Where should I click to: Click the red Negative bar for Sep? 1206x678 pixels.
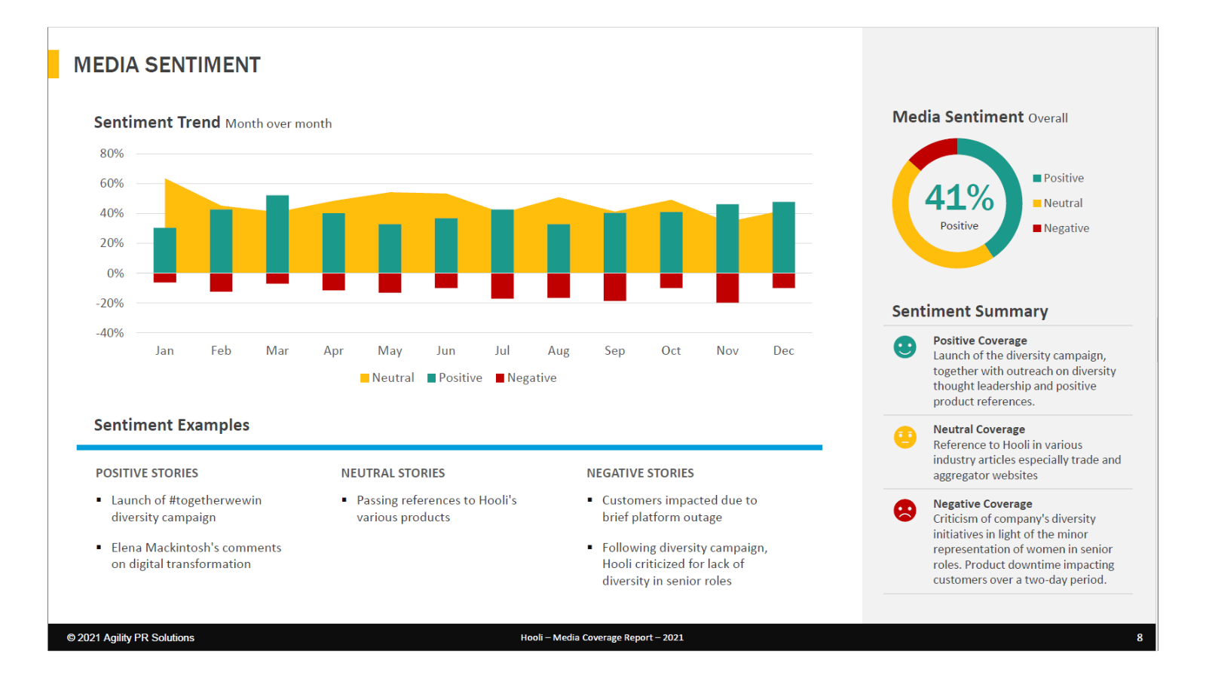tap(615, 287)
